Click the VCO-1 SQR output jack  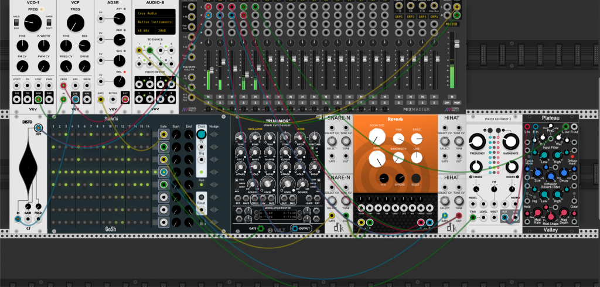(x=49, y=100)
